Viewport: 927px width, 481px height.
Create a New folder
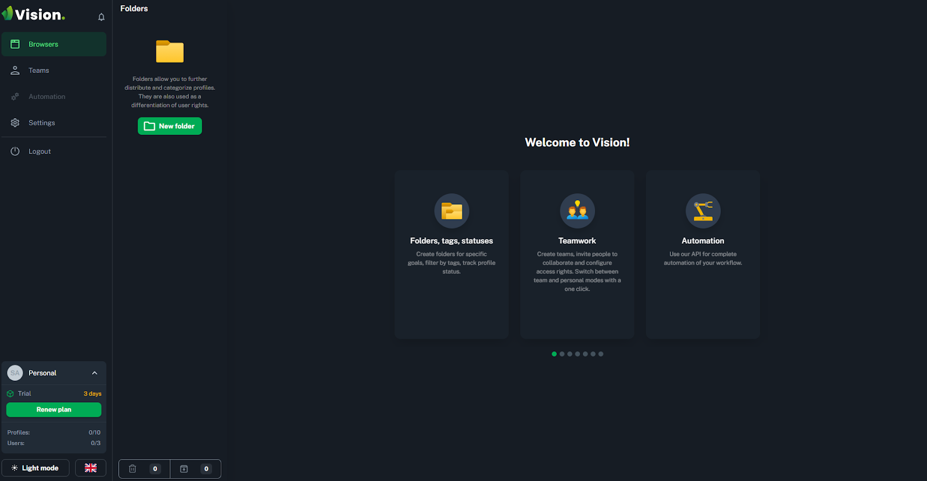coord(170,126)
